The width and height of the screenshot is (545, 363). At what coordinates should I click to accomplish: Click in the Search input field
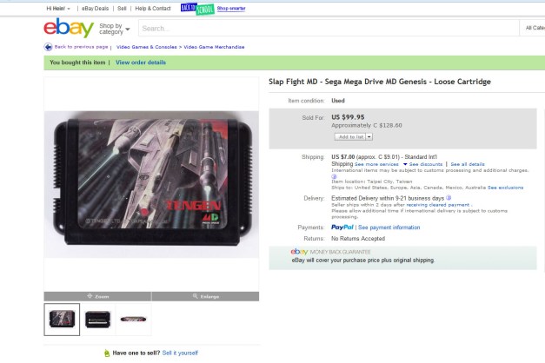(329, 28)
